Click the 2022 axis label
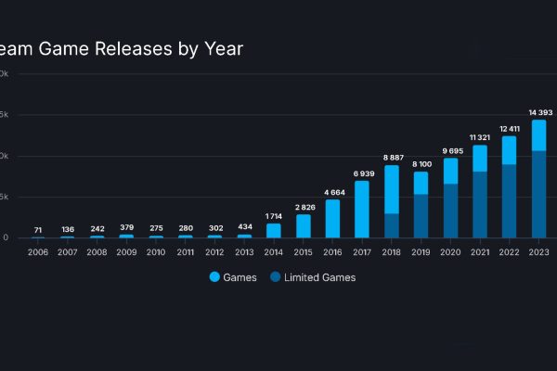Image resolution: width=557 pixels, height=371 pixels. [509, 252]
